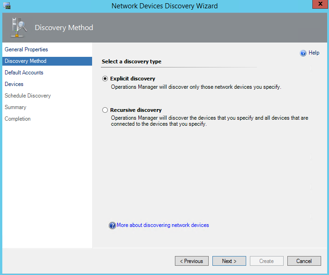Click the question mark icon beside More about link
329x275 pixels.
point(112,226)
